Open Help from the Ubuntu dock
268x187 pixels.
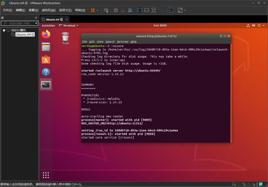pyautogui.click(x=46, y=72)
